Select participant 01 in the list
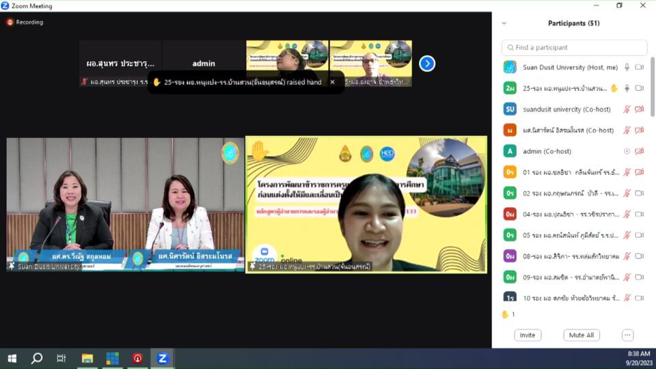656x369 pixels. pyautogui.click(x=560, y=172)
